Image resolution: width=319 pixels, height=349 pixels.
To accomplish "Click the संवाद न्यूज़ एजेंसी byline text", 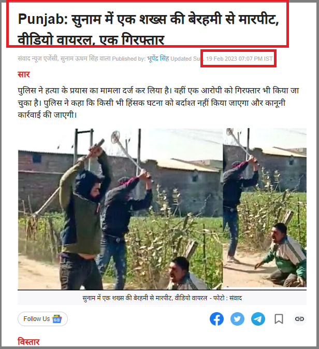I will 37,59.
